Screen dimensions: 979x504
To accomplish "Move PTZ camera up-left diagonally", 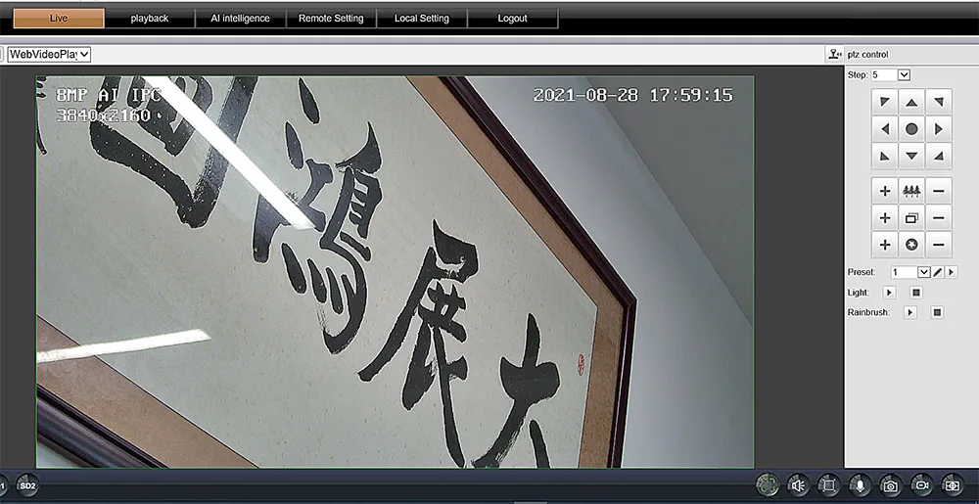I will (x=884, y=102).
